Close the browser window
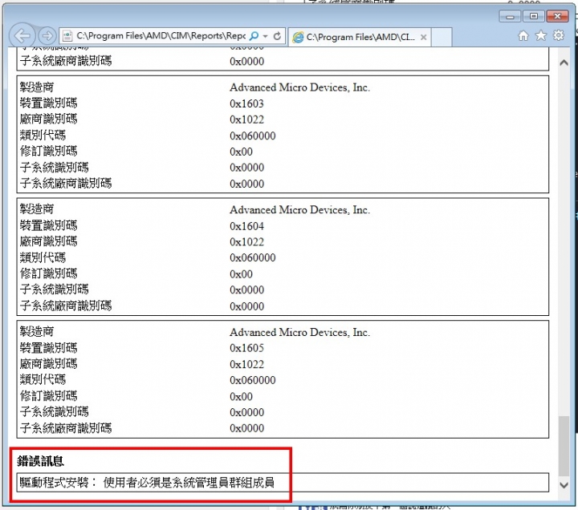578x510 pixels. (557, 16)
